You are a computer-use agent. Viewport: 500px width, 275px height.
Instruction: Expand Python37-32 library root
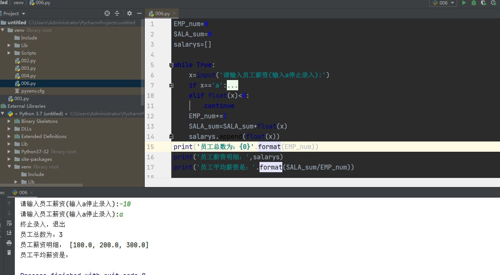9,151
